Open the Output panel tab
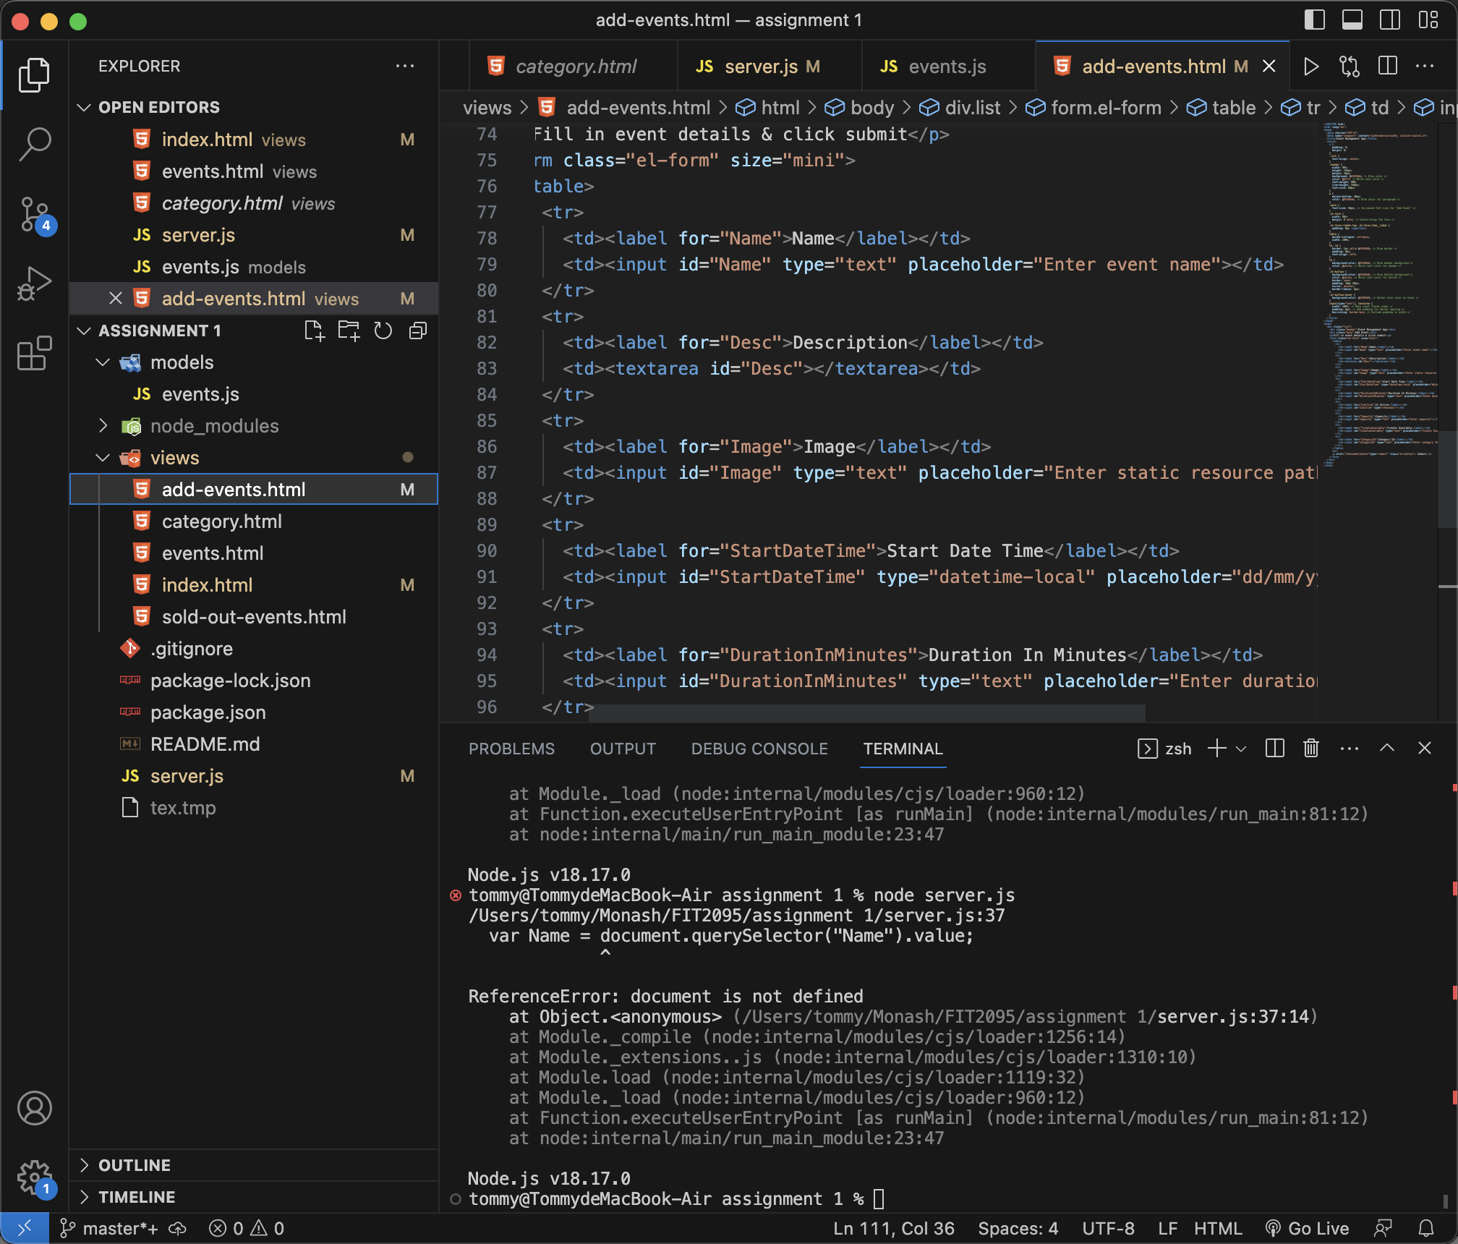 click(x=623, y=749)
